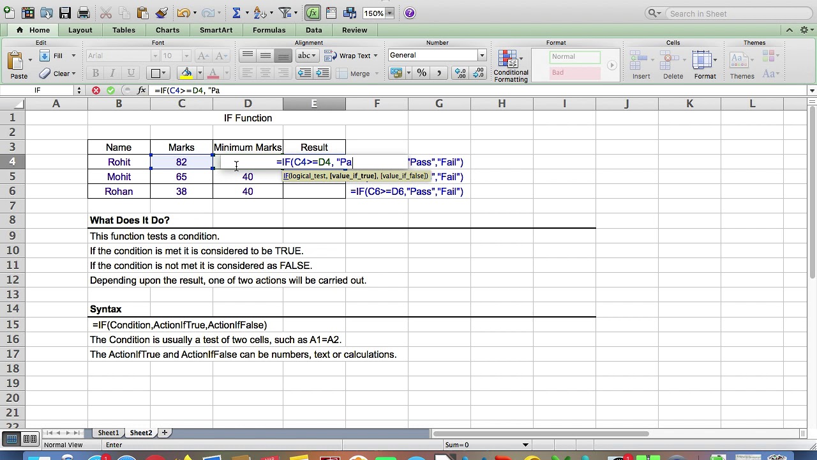Switch to Page Layout view button
This screenshot has width=817, height=460.
(30, 438)
